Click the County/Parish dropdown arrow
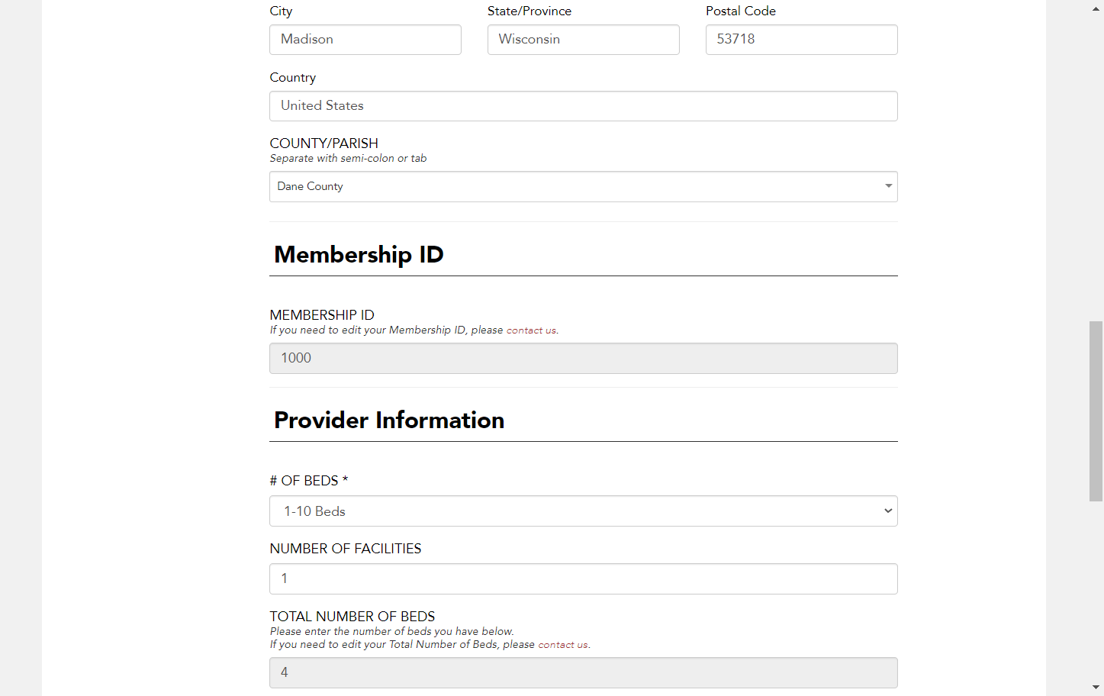The image size is (1104, 696). [888, 186]
